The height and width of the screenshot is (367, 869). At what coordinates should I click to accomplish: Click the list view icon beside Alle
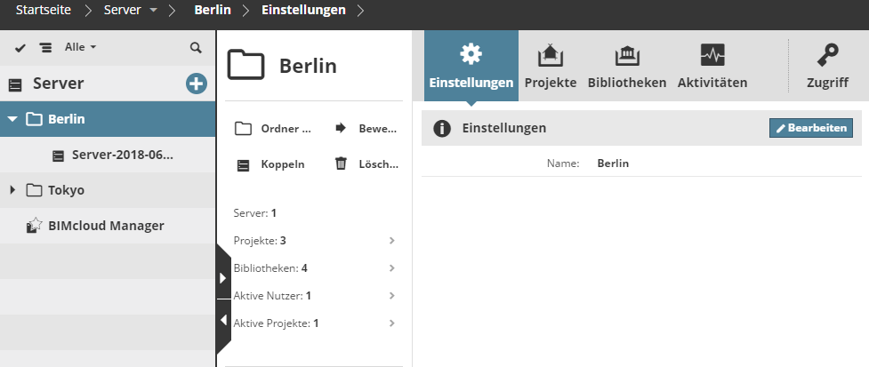[x=45, y=47]
